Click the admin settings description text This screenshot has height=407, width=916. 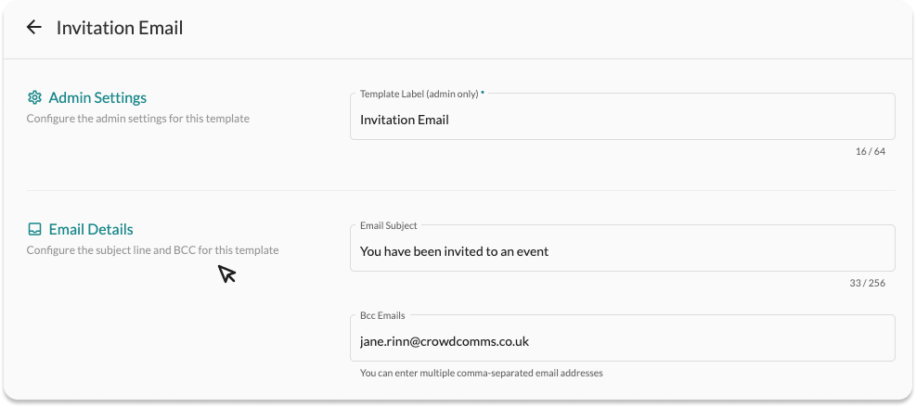tap(137, 119)
